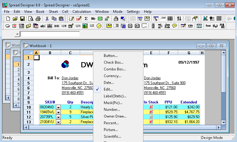Image resolution: width=237 pixels, height=142 pixels.
Task: Click column F header
Action: [169, 53]
